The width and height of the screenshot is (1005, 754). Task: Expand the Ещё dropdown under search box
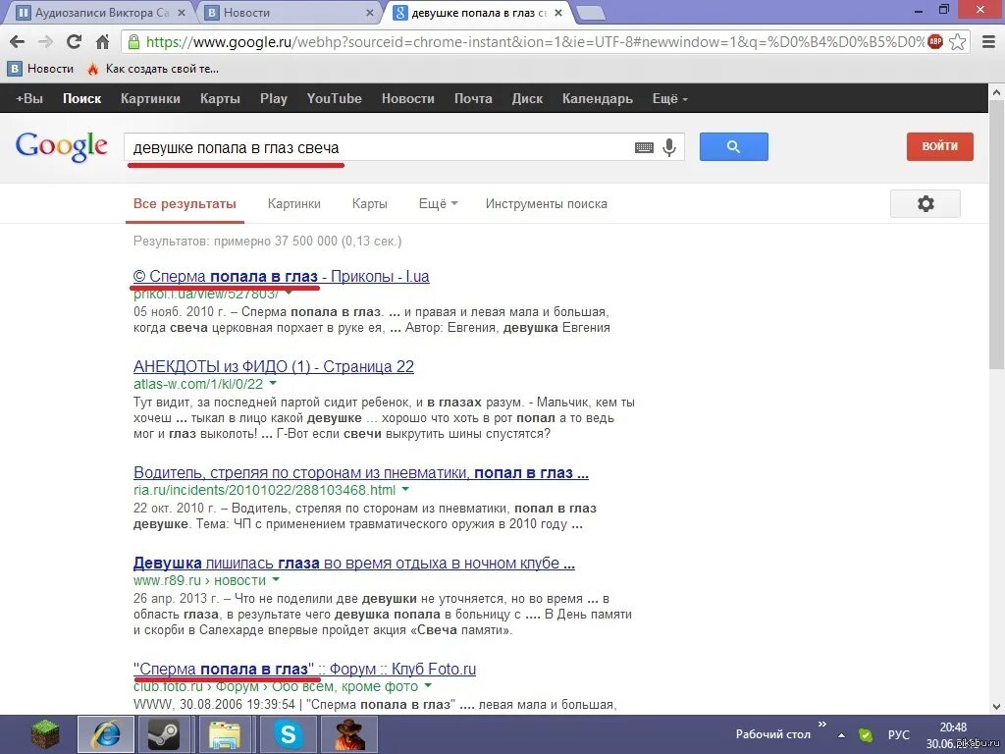tap(439, 204)
